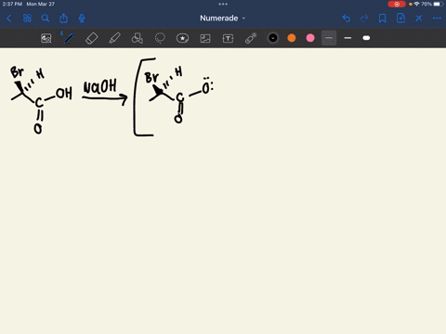
Task: Select the thickest stroke width
Action: point(366,38)
